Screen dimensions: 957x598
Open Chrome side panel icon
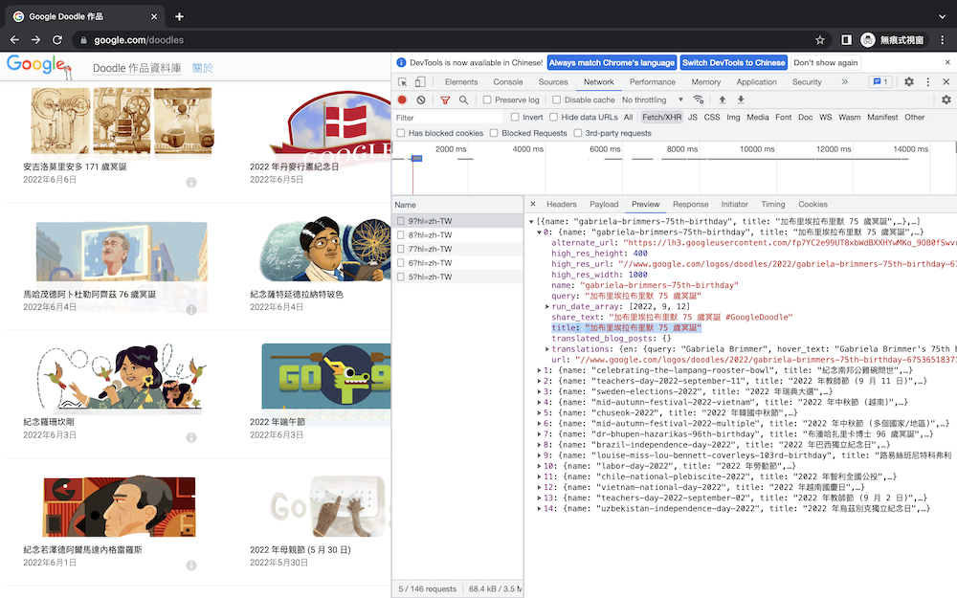[x=847, y=39]
